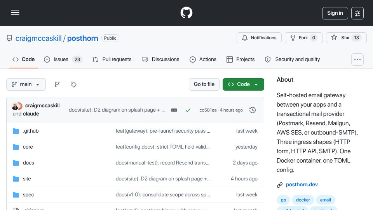Open commit history clock icon
Viewport: 373px width, 210px height.
(x=253, y=110)
